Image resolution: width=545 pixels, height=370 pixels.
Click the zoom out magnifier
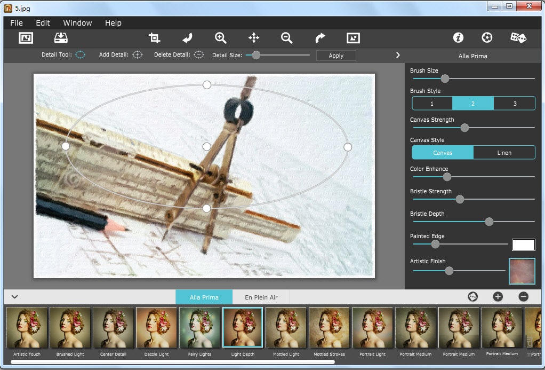pos(287,38)
